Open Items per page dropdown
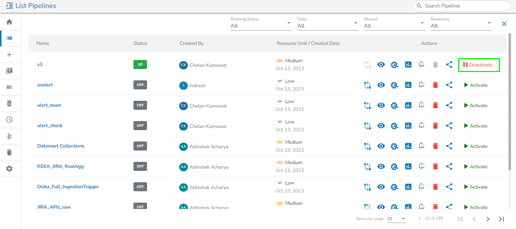The height and width of the screenshot is (229, 516). (396, 219)
